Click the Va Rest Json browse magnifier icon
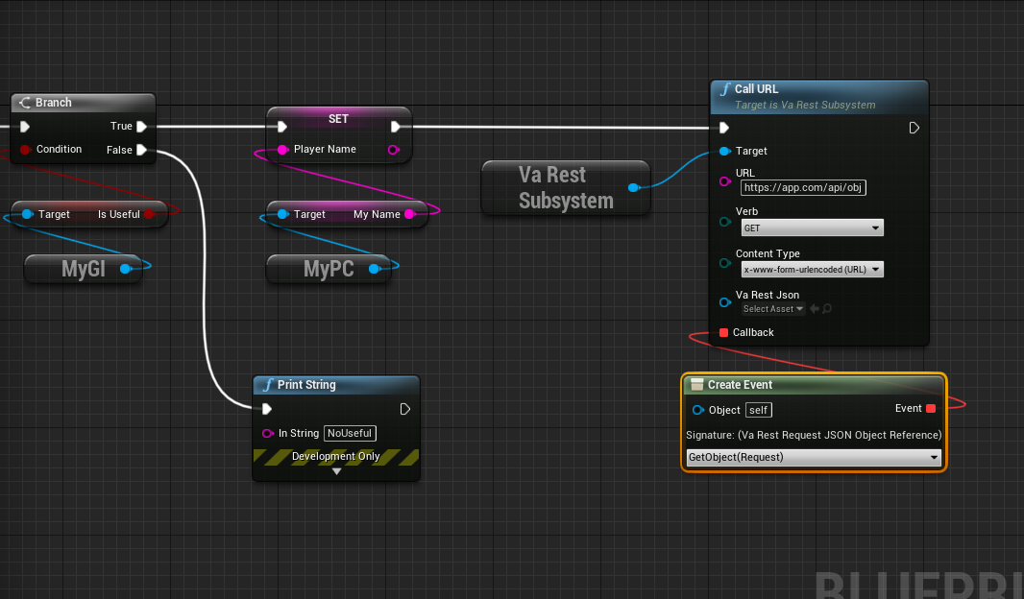This screenshot has width=1024, height=599. click(x=827, y=309)
